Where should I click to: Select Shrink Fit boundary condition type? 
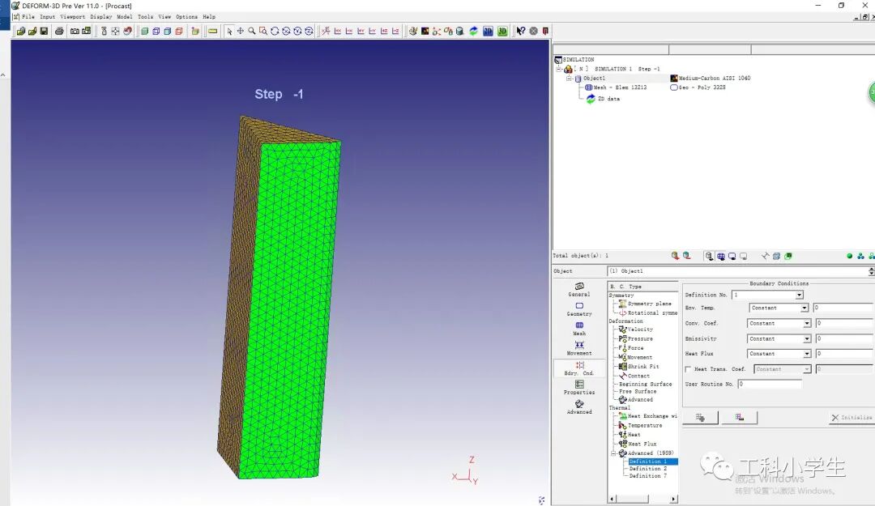tap(639, 367)
